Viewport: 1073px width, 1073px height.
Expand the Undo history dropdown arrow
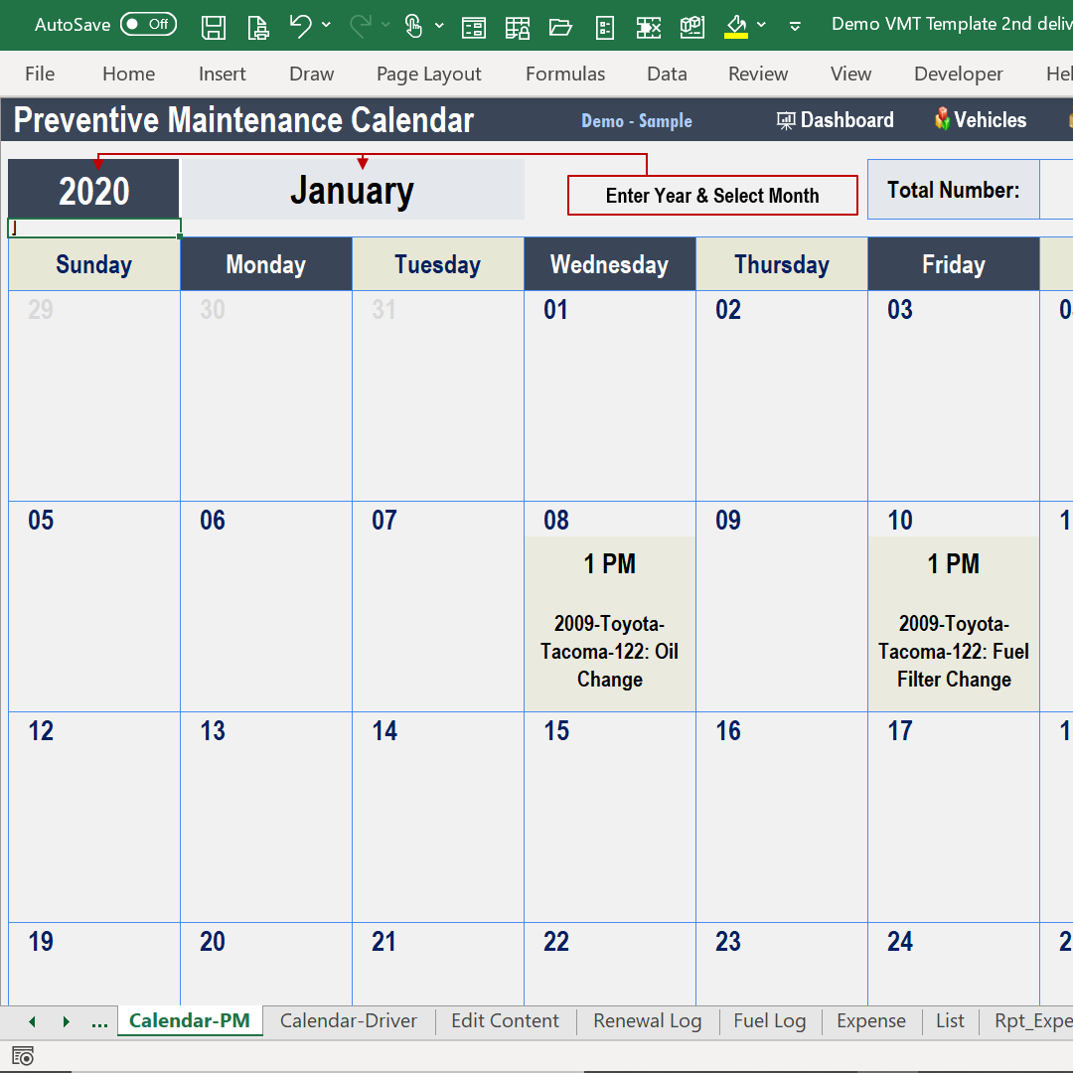tap(325, 27)
